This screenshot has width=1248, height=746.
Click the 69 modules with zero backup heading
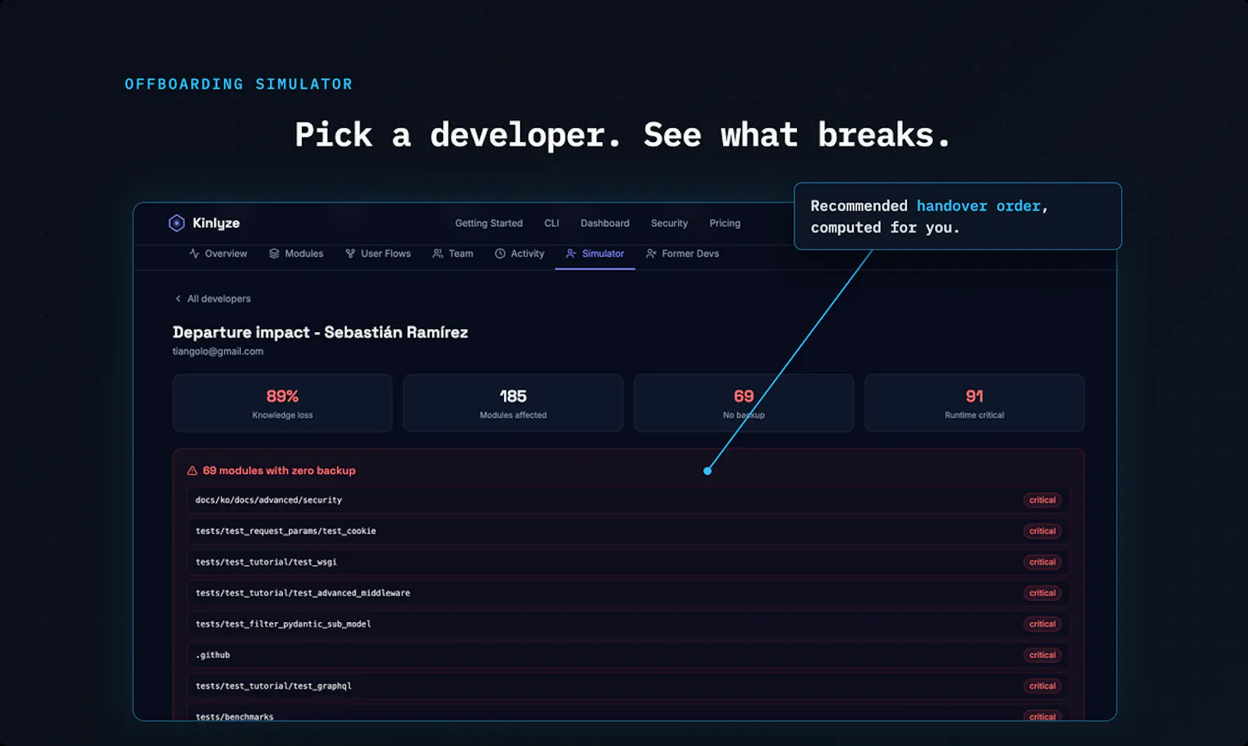279,471
